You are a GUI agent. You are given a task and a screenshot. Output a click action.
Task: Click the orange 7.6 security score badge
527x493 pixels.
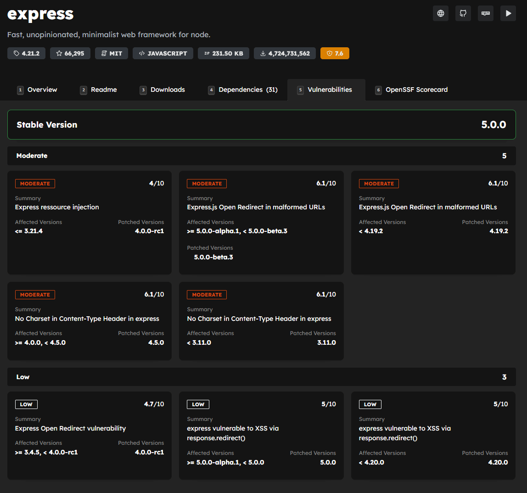coord(335,53)
